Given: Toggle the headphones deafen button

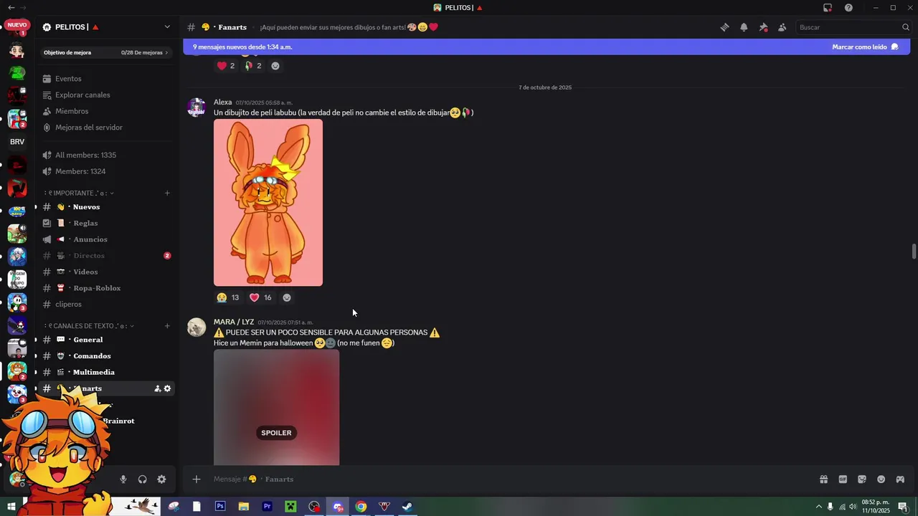Looking at the screenshot, I should coord(142,479).
